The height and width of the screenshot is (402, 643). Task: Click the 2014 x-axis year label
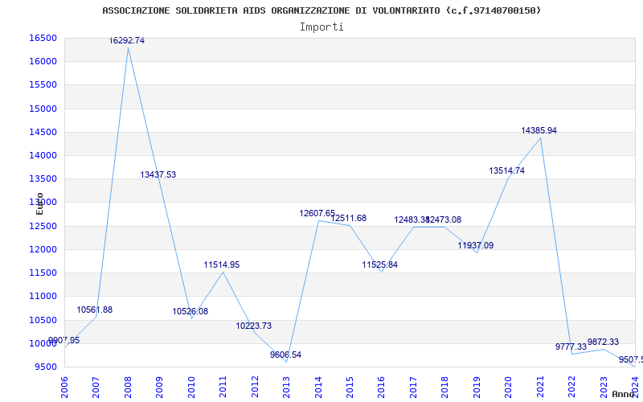click(318, 388)
